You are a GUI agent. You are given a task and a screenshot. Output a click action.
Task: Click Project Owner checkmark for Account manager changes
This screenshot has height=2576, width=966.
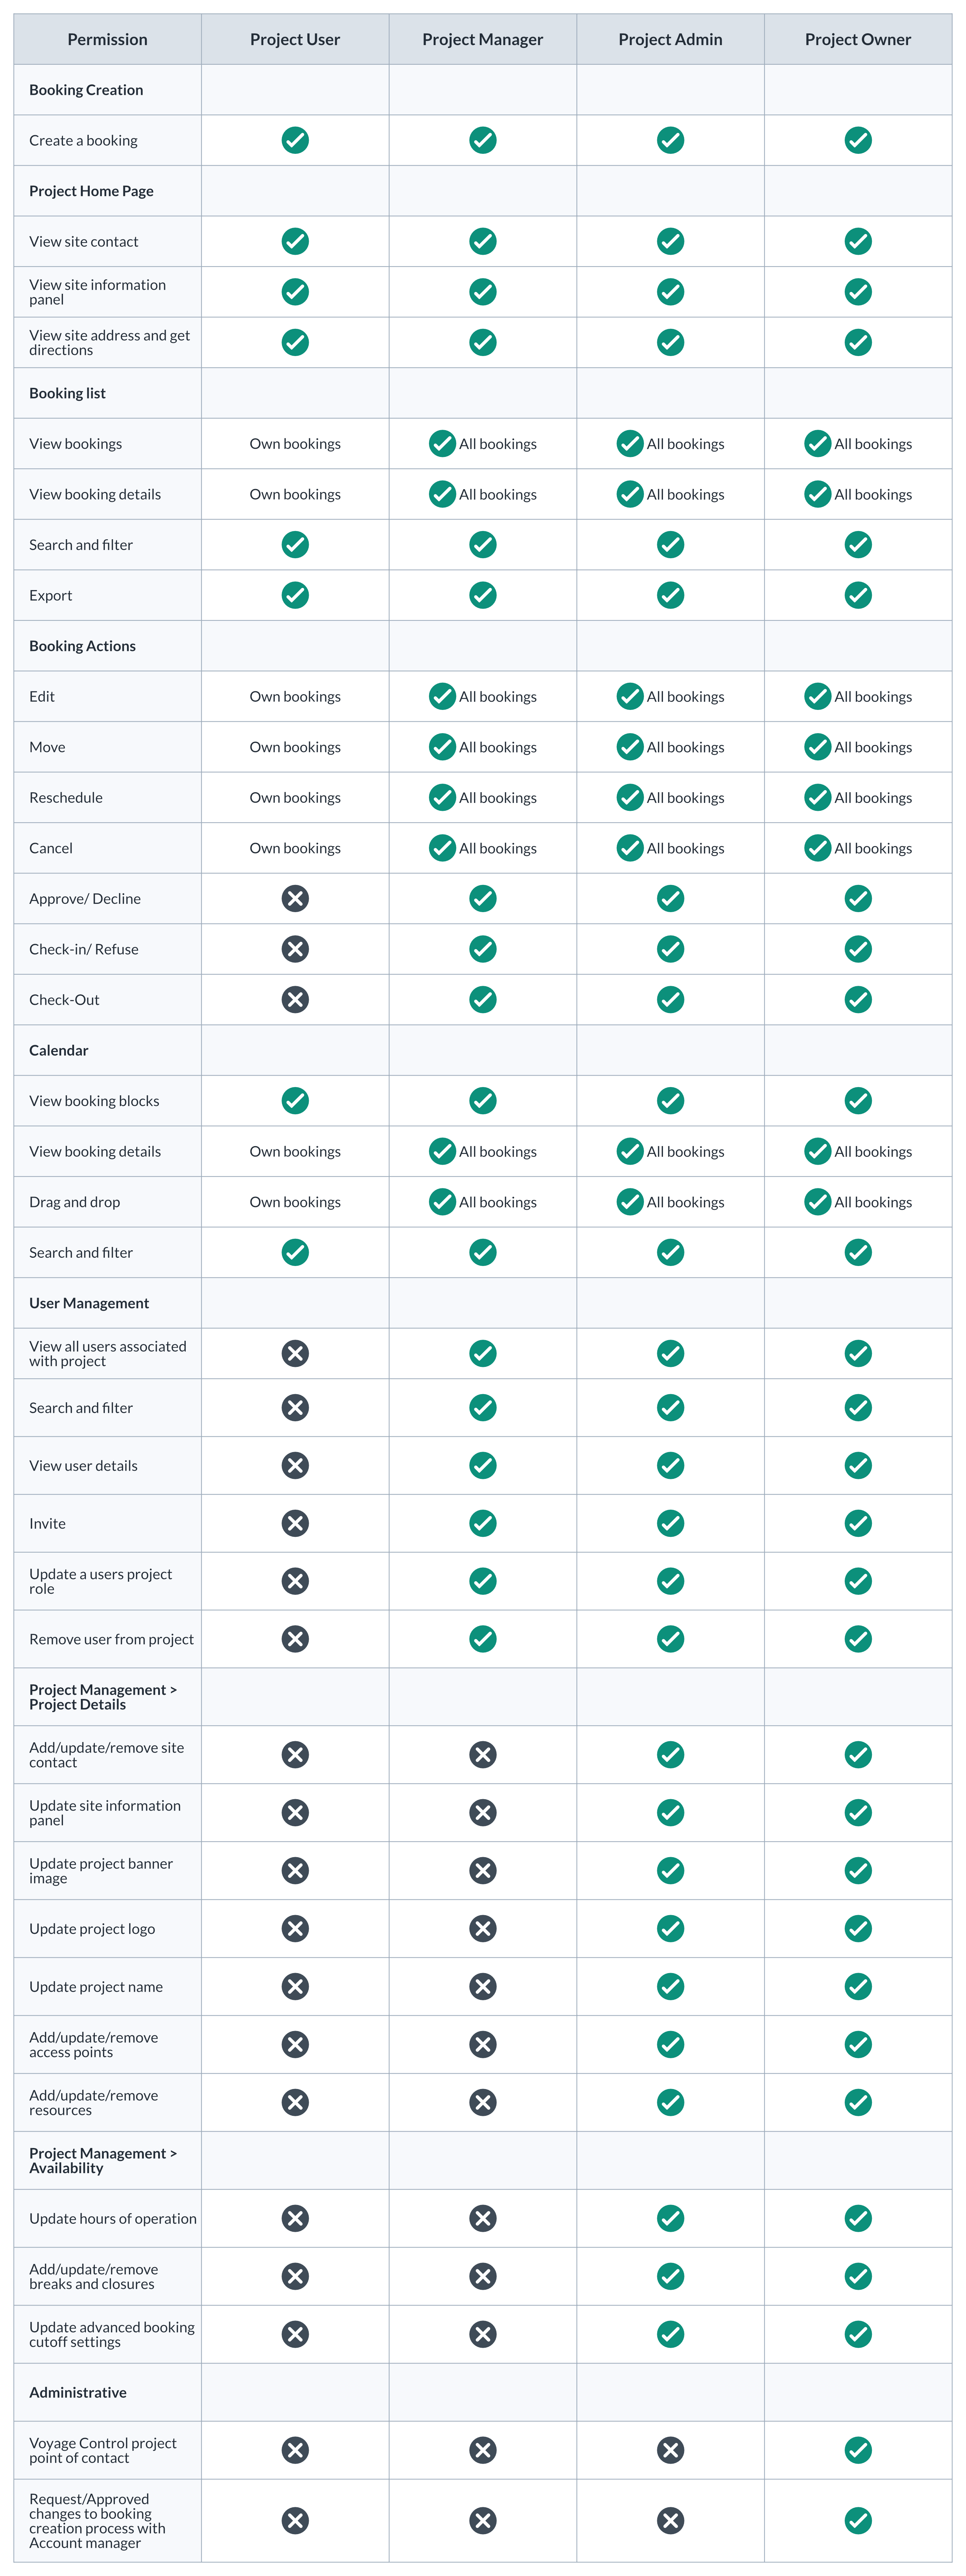pos(858,2520)
